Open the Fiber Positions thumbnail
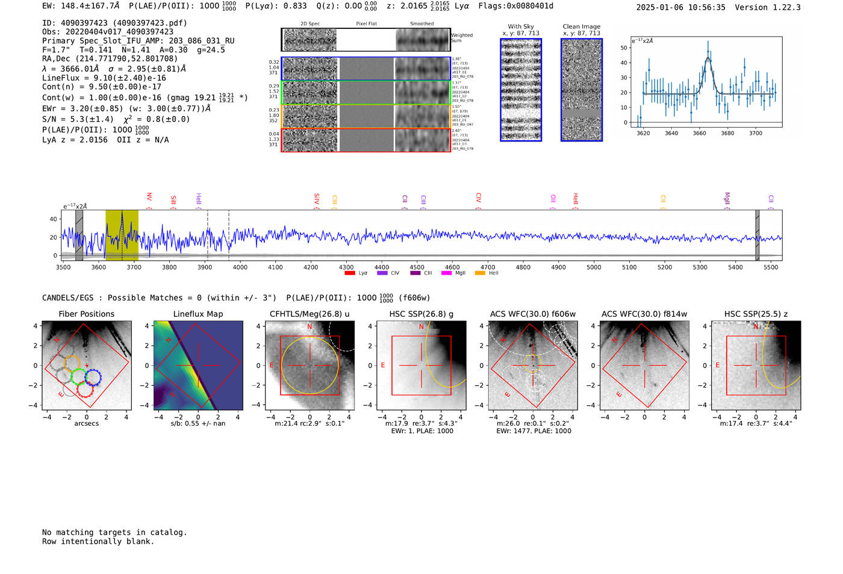This screenshot has height=574, width=843. pyautogui.click(x=87, y=366)
